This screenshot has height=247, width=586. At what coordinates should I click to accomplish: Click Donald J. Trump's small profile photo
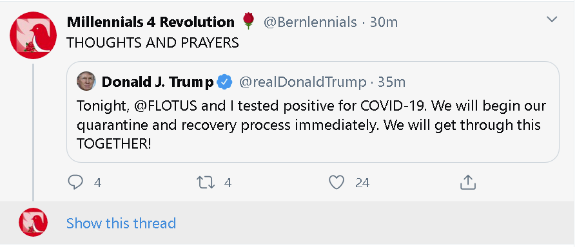point(86,81)
